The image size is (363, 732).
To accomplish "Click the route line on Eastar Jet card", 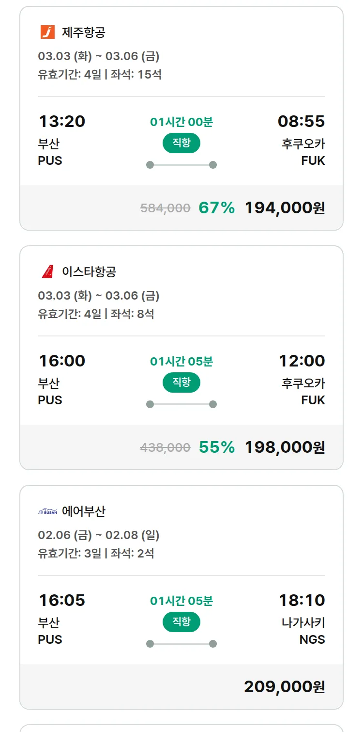I will click(x=181, y=404).
